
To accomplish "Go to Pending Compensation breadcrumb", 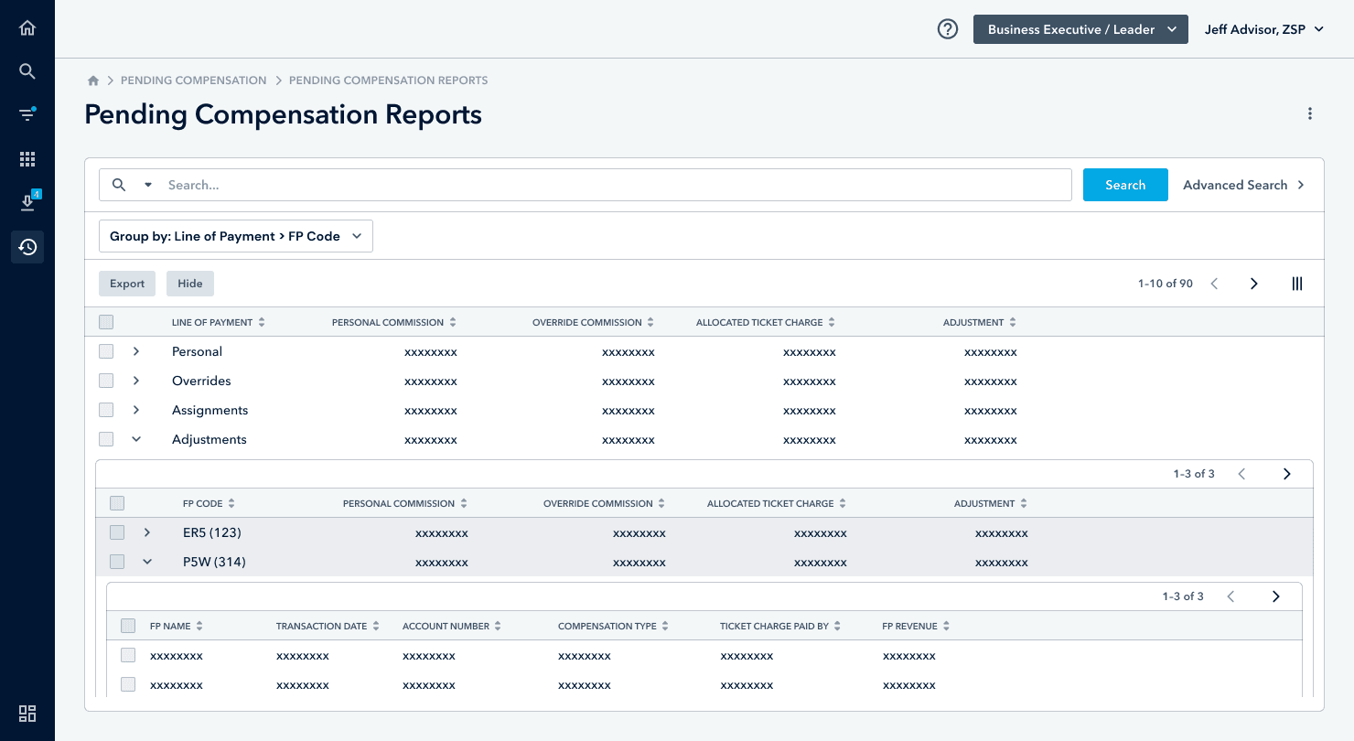I will point(194,81).
